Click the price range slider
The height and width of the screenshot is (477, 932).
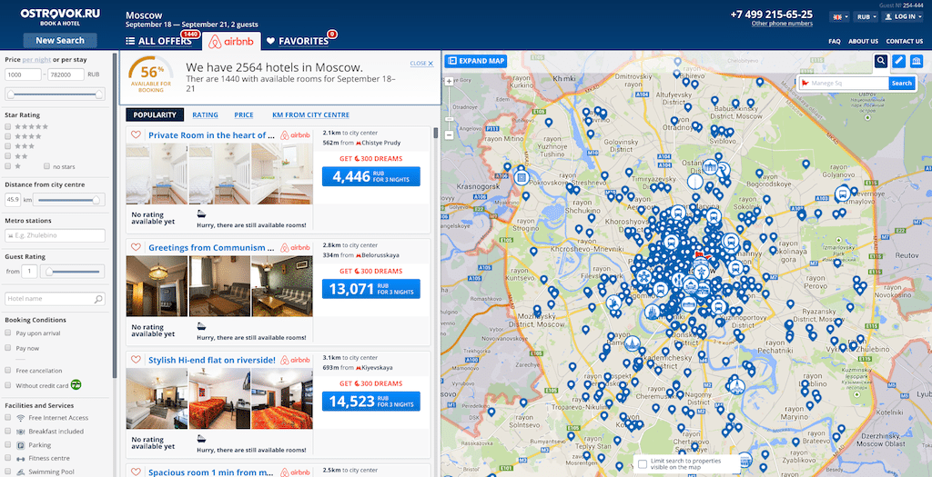[x=55, y=94]
